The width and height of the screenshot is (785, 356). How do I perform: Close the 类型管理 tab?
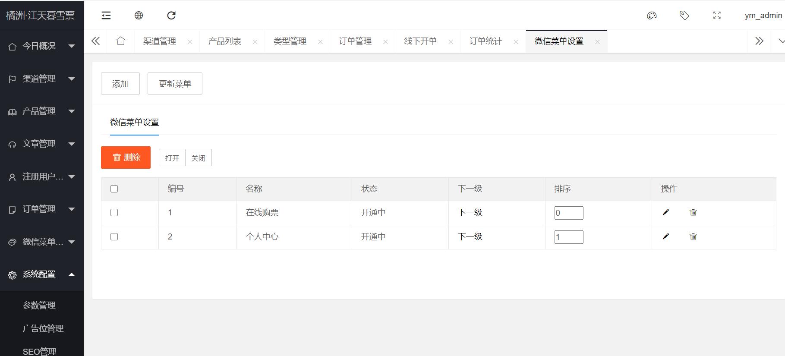(x=320, y=42)
